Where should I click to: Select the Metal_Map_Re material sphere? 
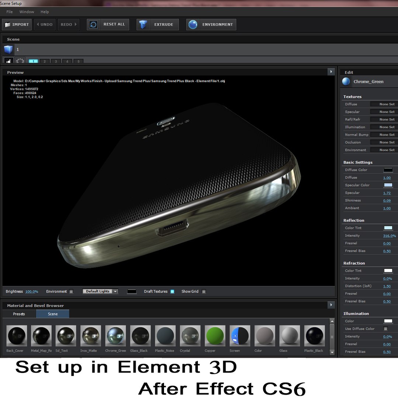pos(41,336)
